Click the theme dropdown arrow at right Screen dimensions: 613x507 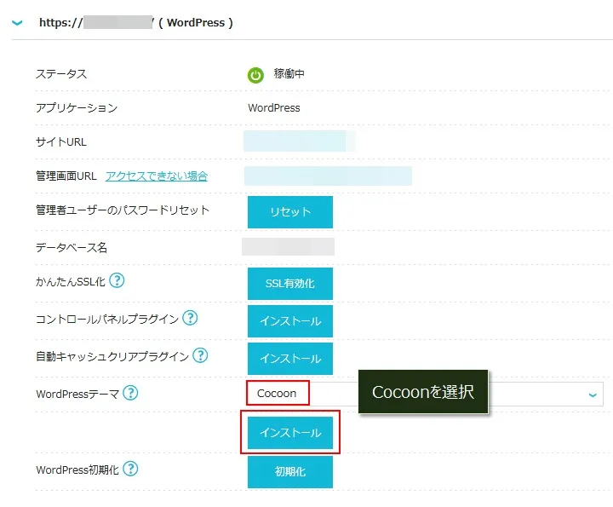point(593,395)
